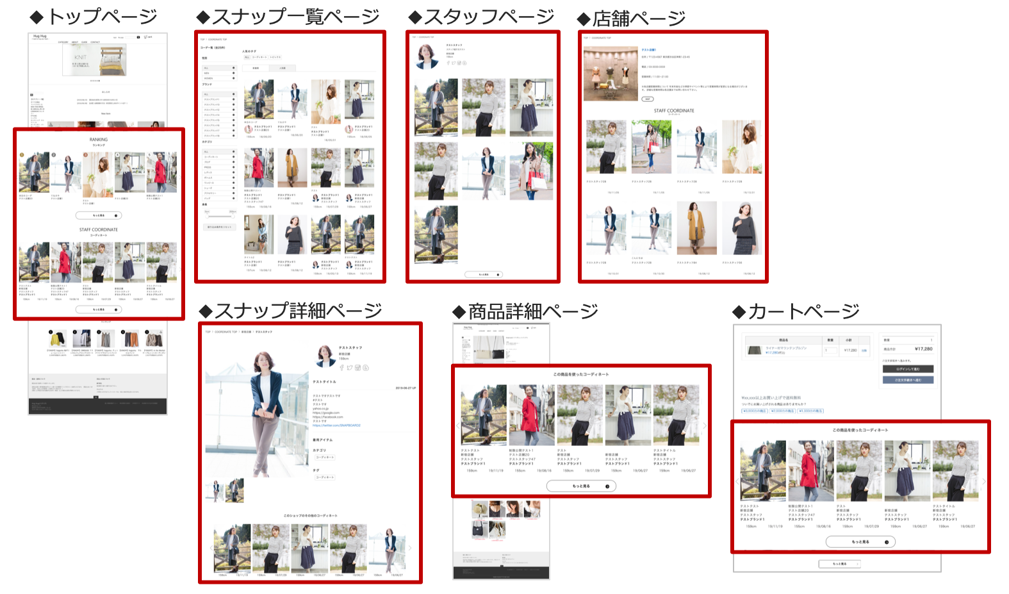Click the quantity input field in cart
1009x594 pixels.
click(x=830, y=351)
